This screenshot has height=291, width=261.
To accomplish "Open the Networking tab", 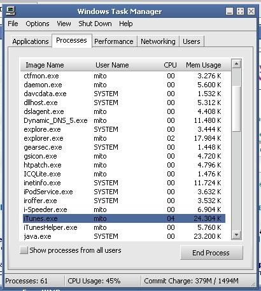I will (x=158, y=41).
